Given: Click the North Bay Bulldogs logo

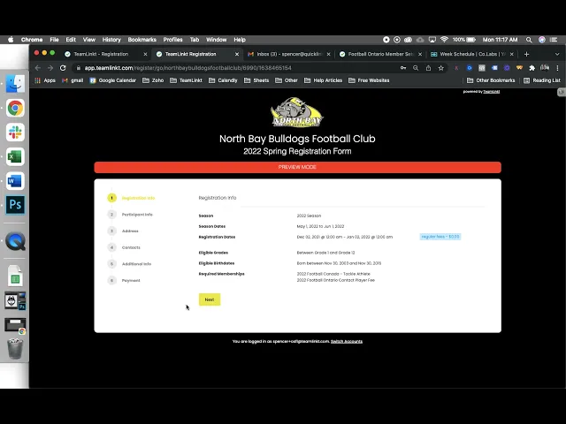Looking at the screenshot, I should pyautogui.click(x=297, y=112).
